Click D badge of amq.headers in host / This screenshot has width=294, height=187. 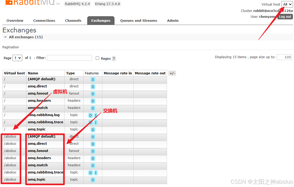point(93,101)
